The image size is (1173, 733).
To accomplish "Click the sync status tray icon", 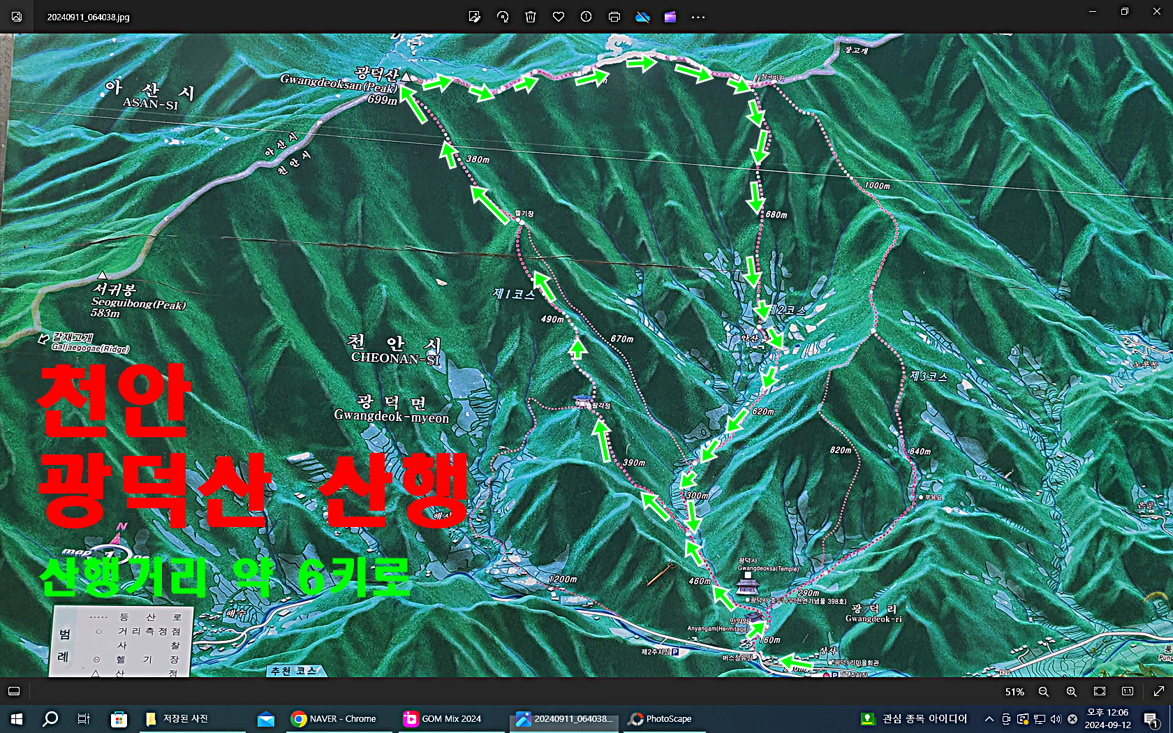I will click(1023, 718).
